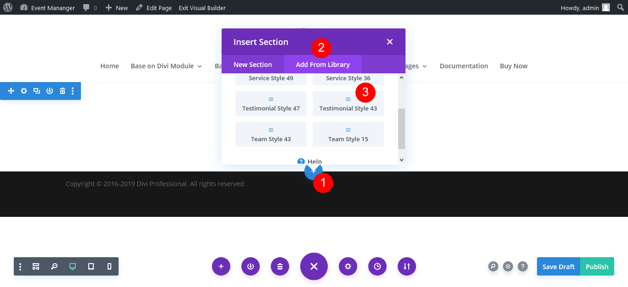Go to the Home page

coord(109,66)
